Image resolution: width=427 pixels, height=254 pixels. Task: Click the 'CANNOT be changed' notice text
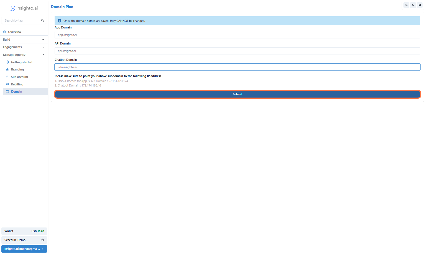104,21
